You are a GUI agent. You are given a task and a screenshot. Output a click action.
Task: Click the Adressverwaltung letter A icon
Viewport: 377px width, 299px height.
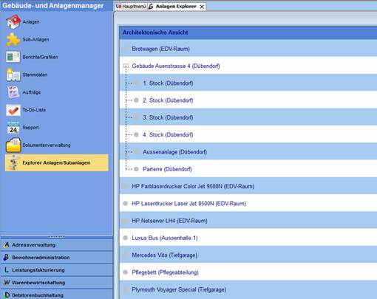(7, 245)
